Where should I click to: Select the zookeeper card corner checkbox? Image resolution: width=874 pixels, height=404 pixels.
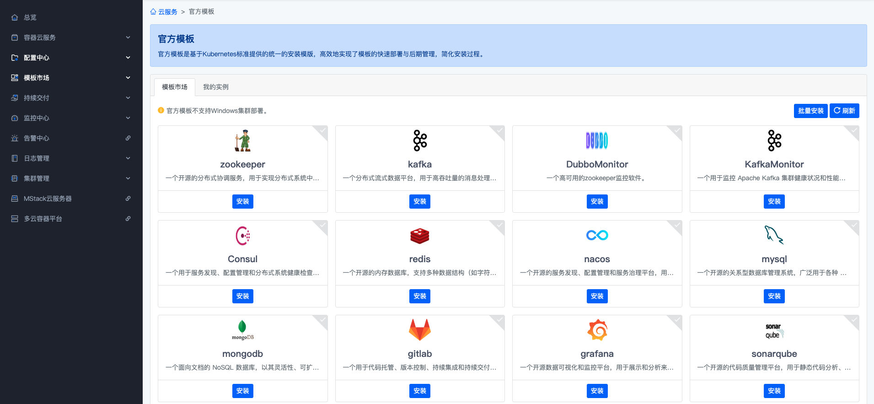[322, 131]
